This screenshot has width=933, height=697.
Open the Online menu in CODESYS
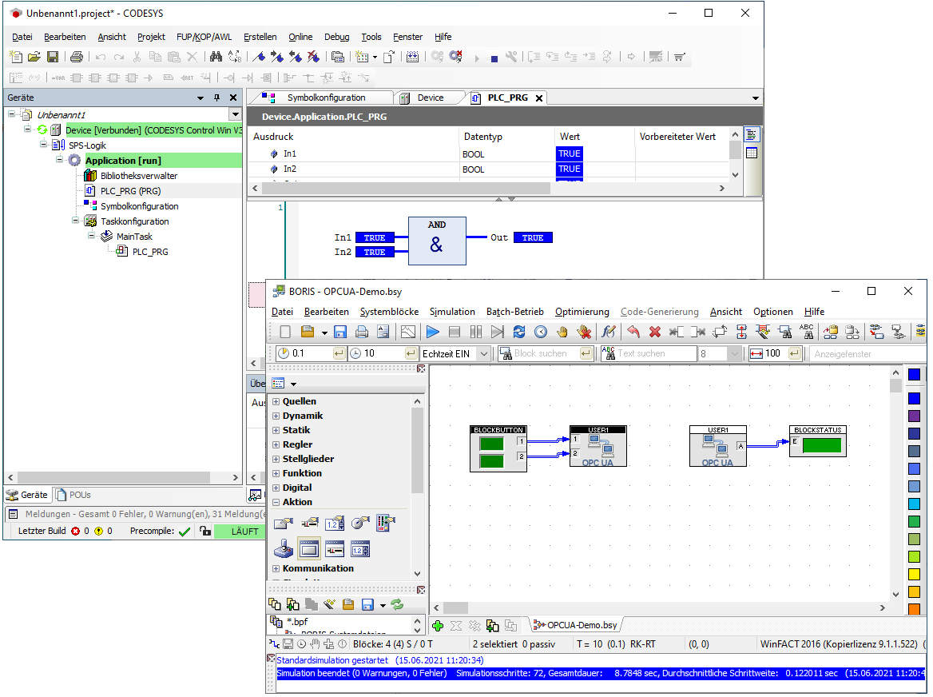[x=300, y=37]
